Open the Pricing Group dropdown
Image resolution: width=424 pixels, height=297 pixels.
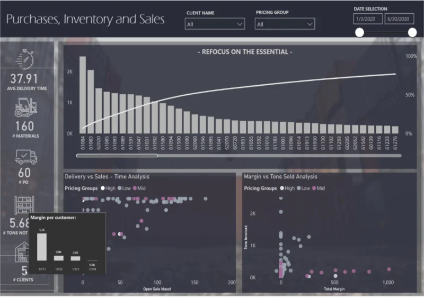(285, 24)
